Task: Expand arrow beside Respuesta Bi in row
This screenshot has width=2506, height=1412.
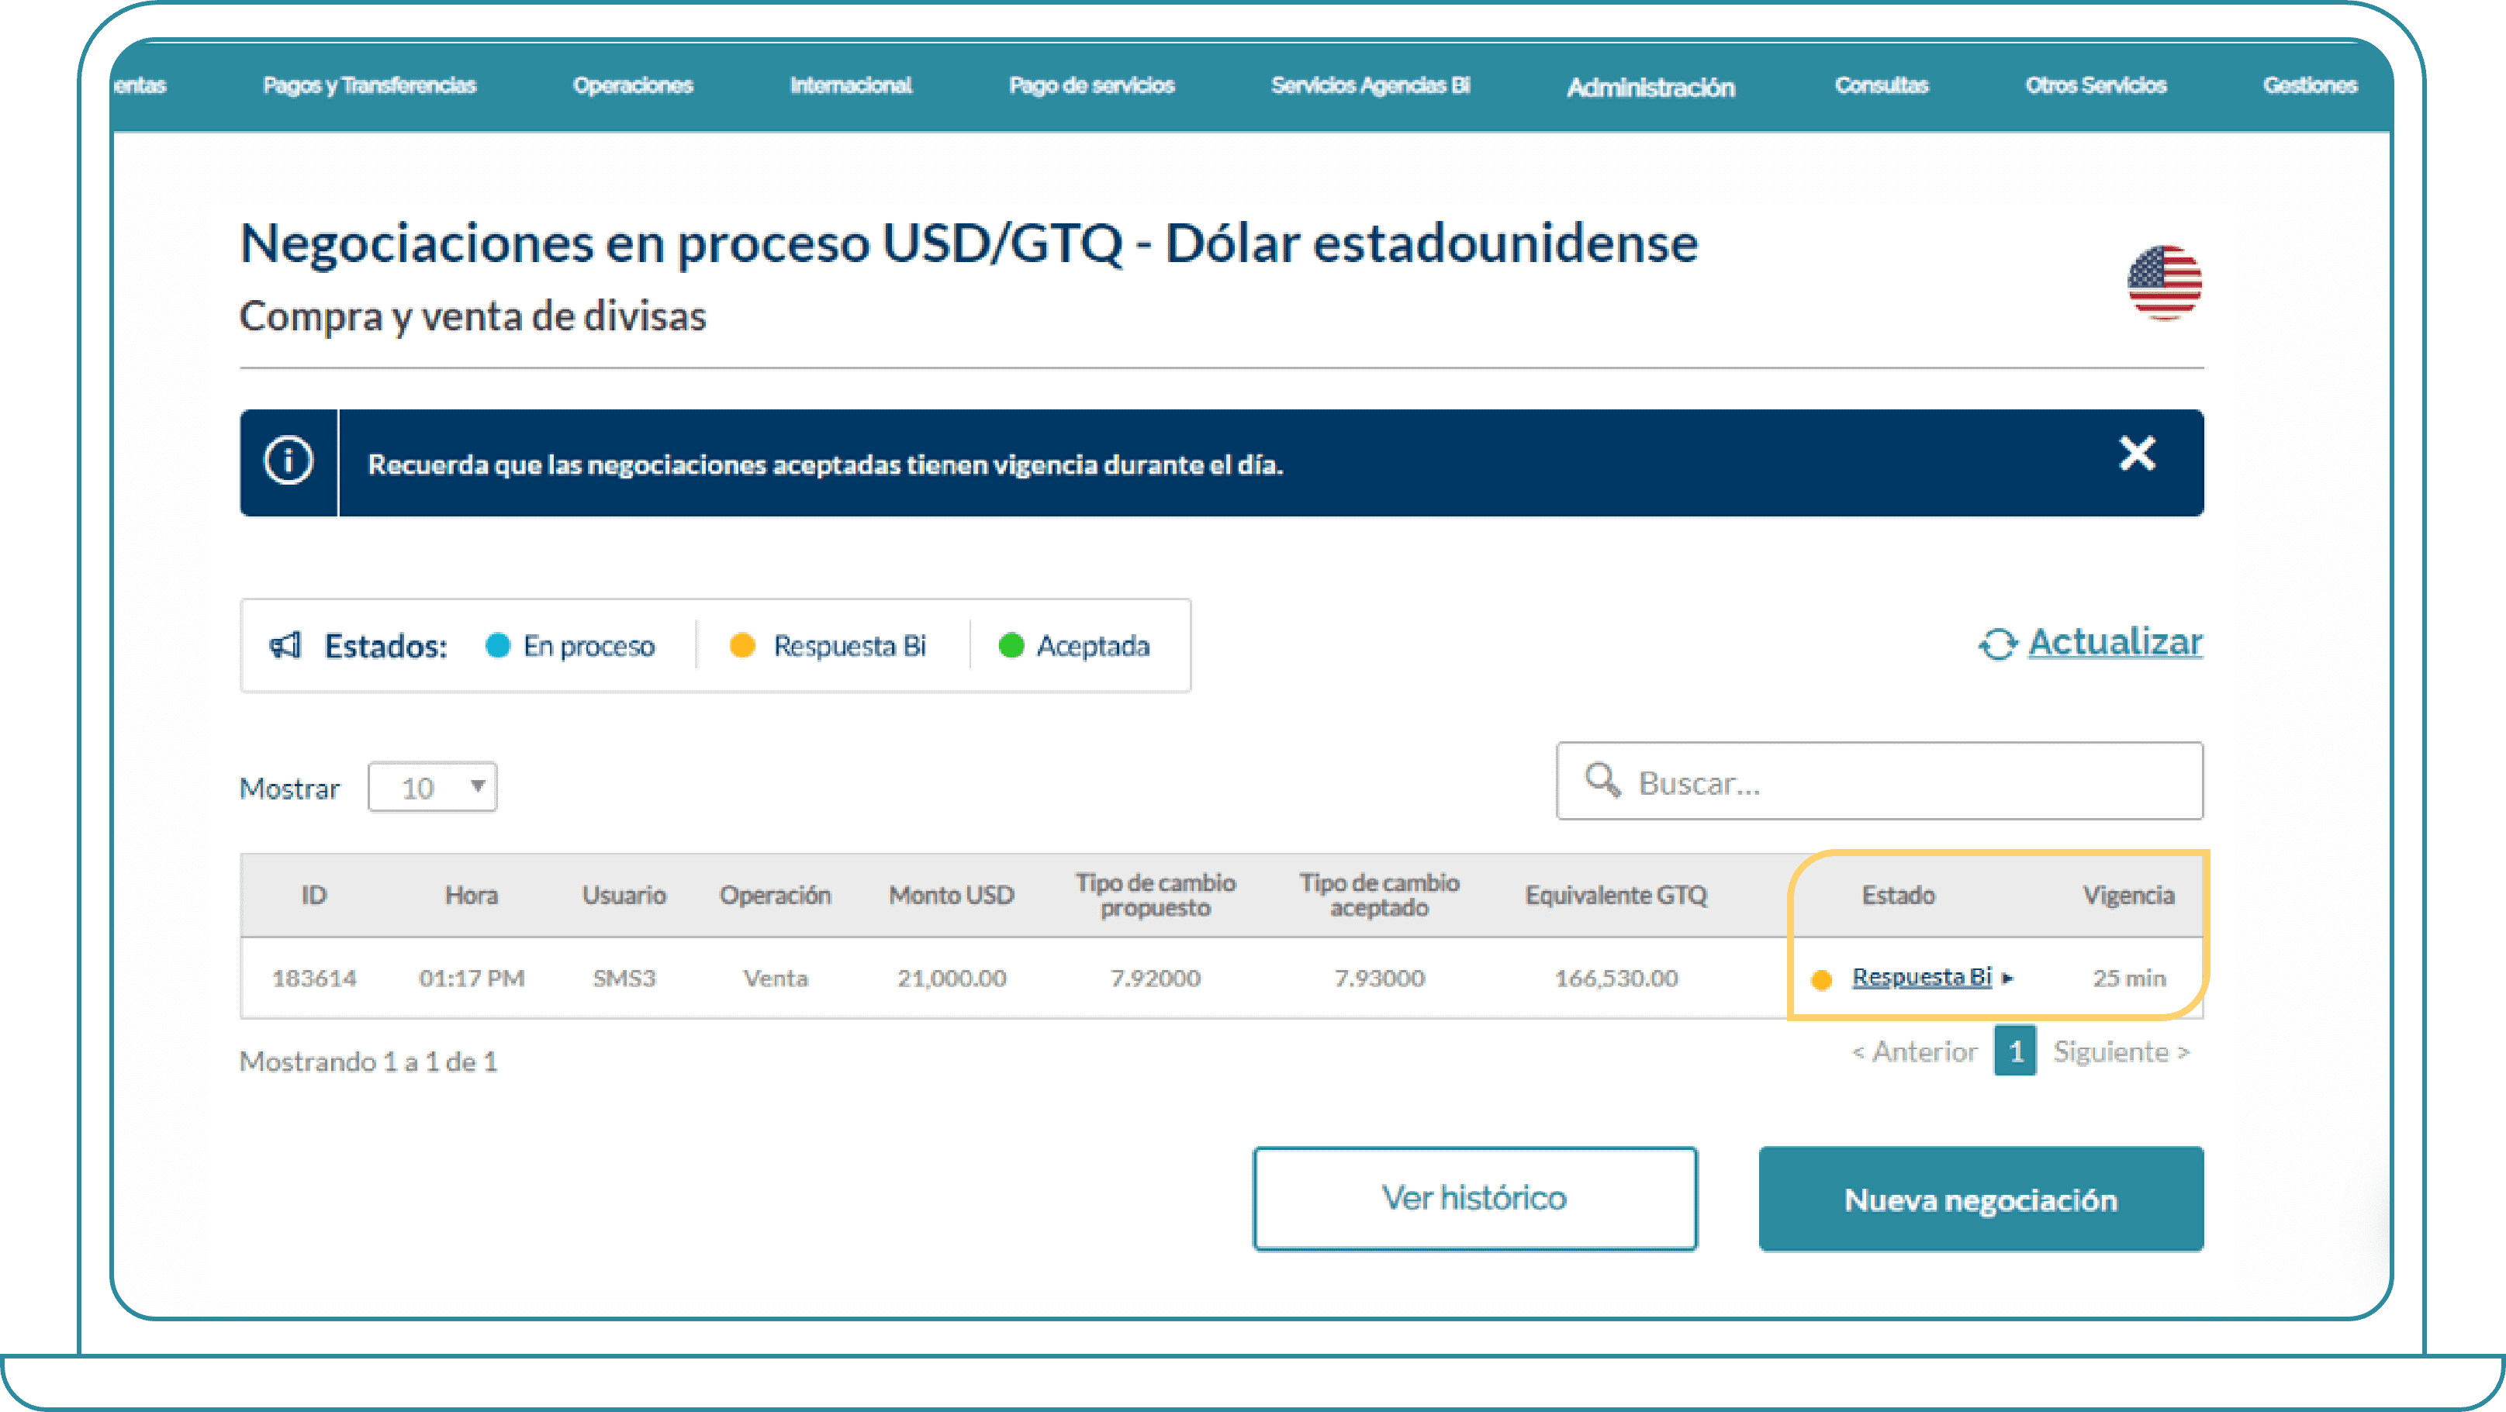Action: (x=2007, y=979)
